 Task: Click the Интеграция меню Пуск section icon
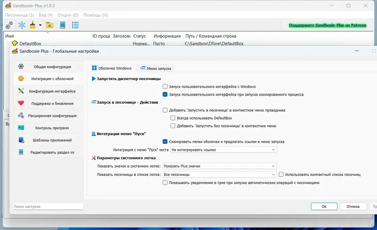click(94, 134)
